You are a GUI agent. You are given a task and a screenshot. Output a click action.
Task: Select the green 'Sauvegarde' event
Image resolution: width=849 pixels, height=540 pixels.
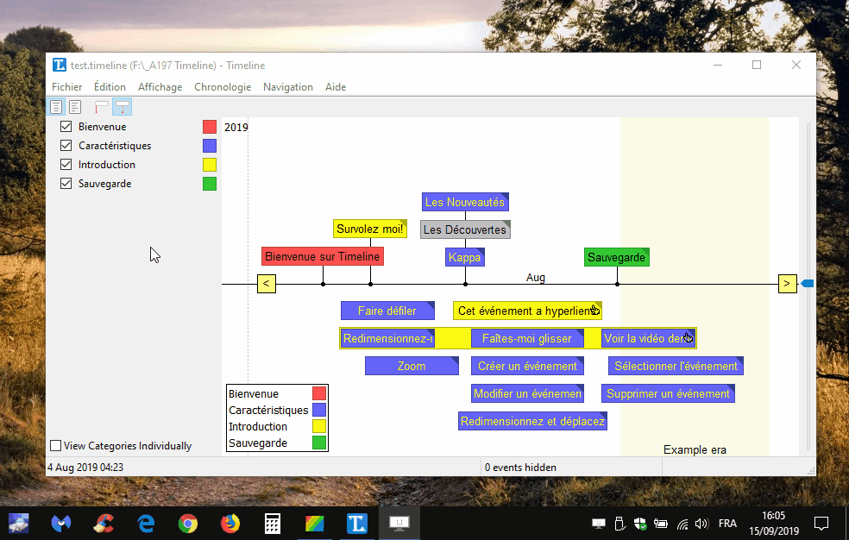pos(617,258)
